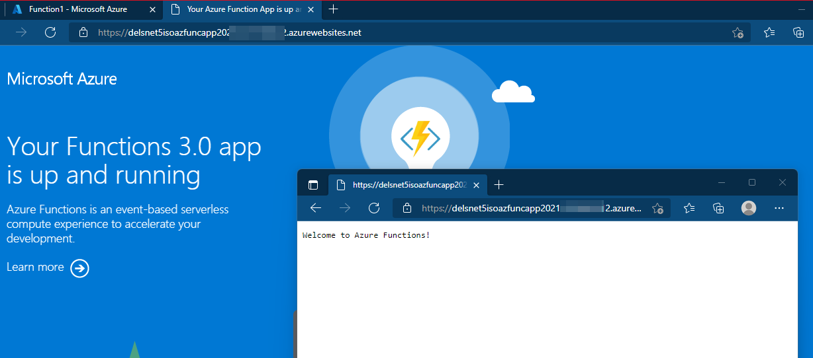
Task: Go forward in the front browser window
Action: (344, 208)
